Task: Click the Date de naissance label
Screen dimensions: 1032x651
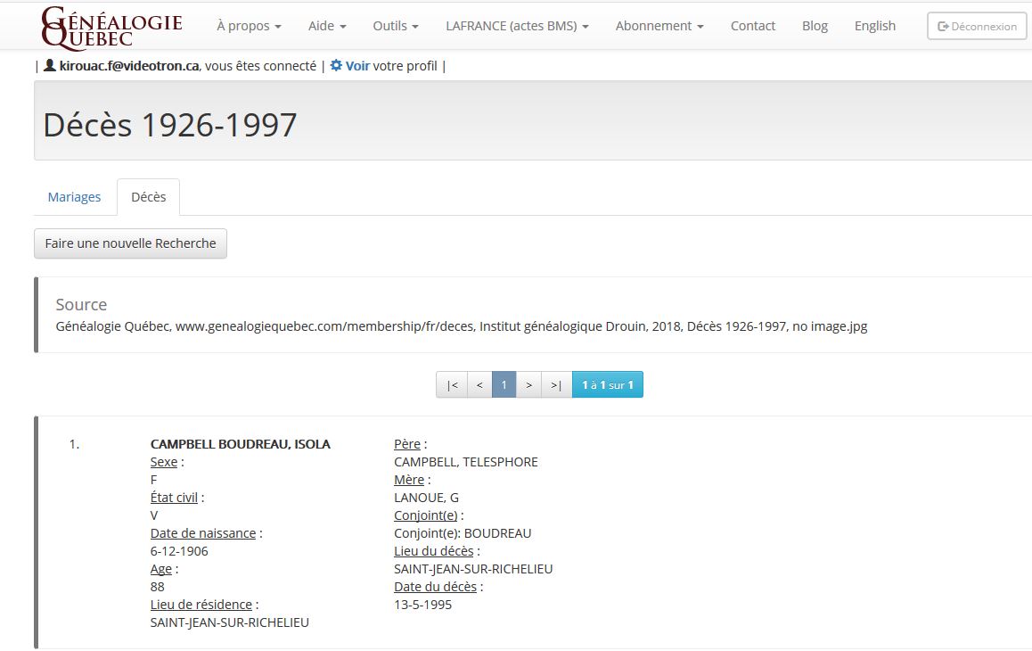Action: point(202,533)
